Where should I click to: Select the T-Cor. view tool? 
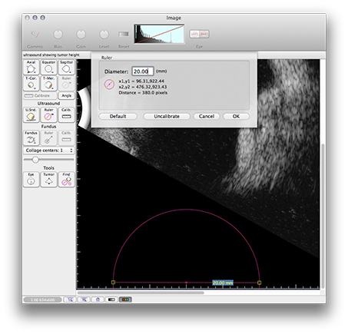[x=31, y=83]
